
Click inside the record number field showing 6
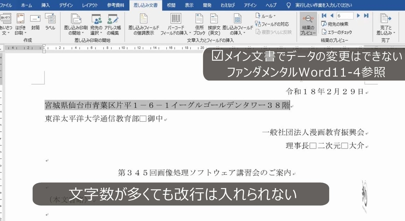point(346,15)
